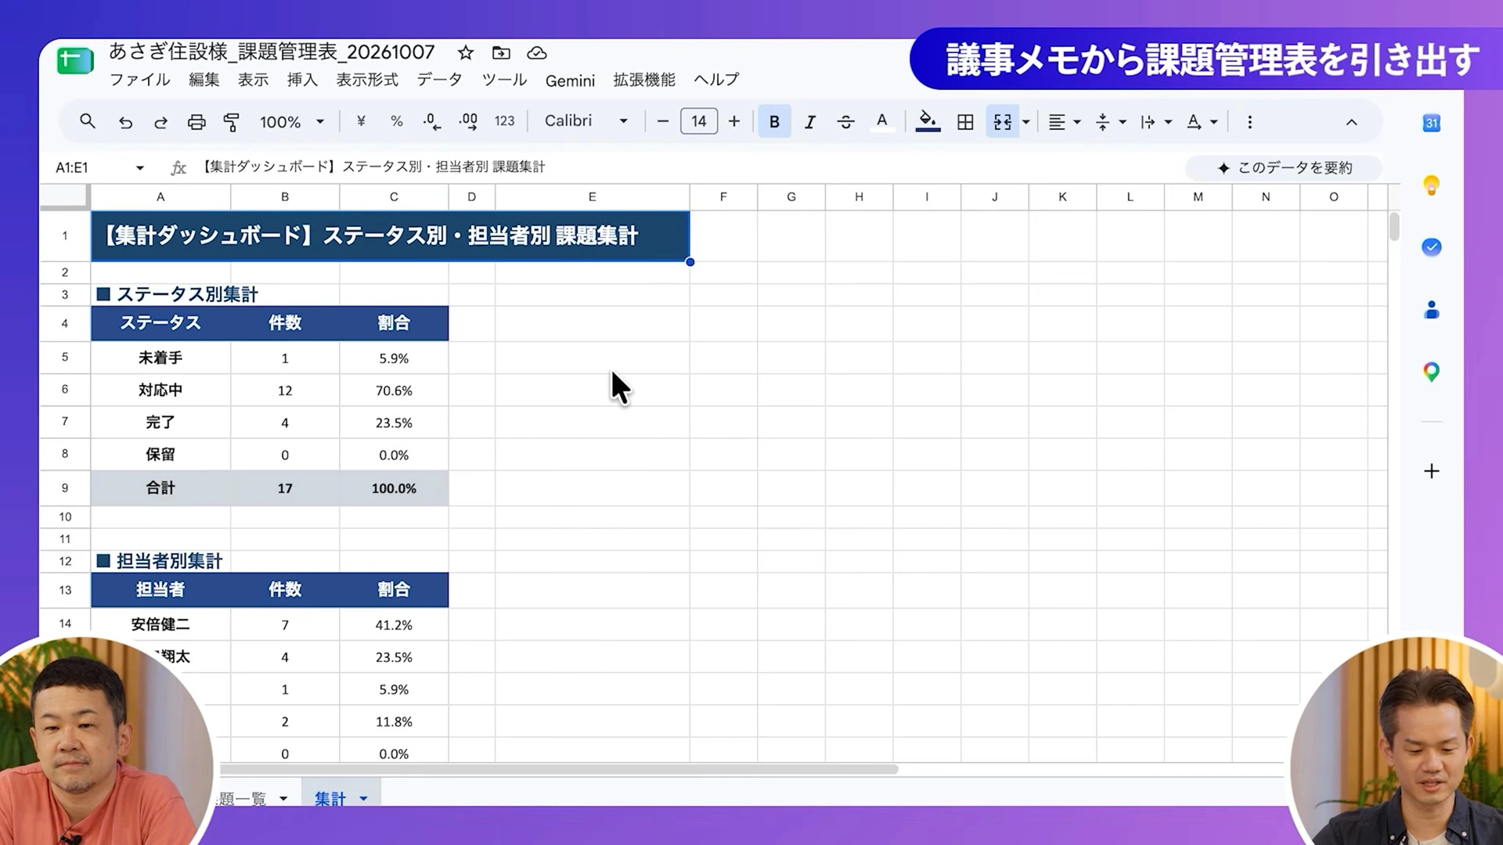Open the Calibri font dropdown
This screenshot has width=1503, height=845.
586,121
